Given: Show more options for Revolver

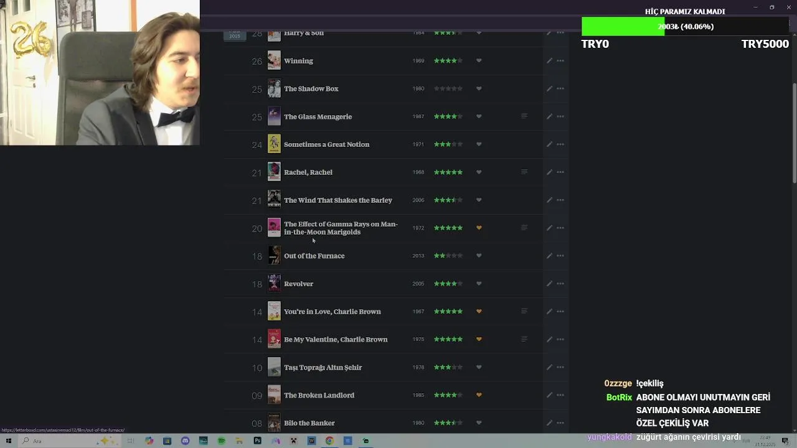Looking at the screenshot, I should (560, 284).
